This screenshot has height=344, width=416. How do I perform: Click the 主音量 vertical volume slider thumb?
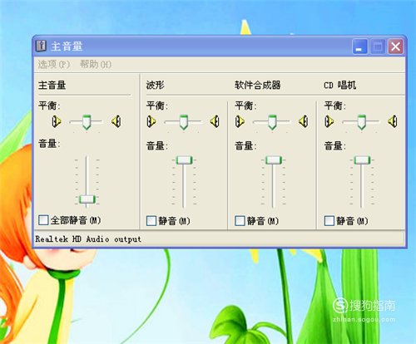click(x=87, y=199)
